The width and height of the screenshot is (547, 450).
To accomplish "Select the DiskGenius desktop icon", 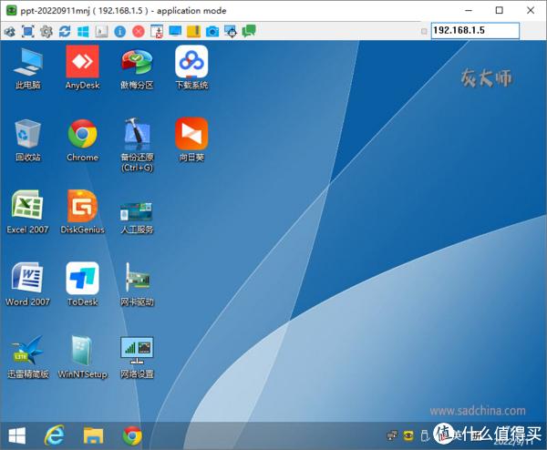I will (82, 212).
